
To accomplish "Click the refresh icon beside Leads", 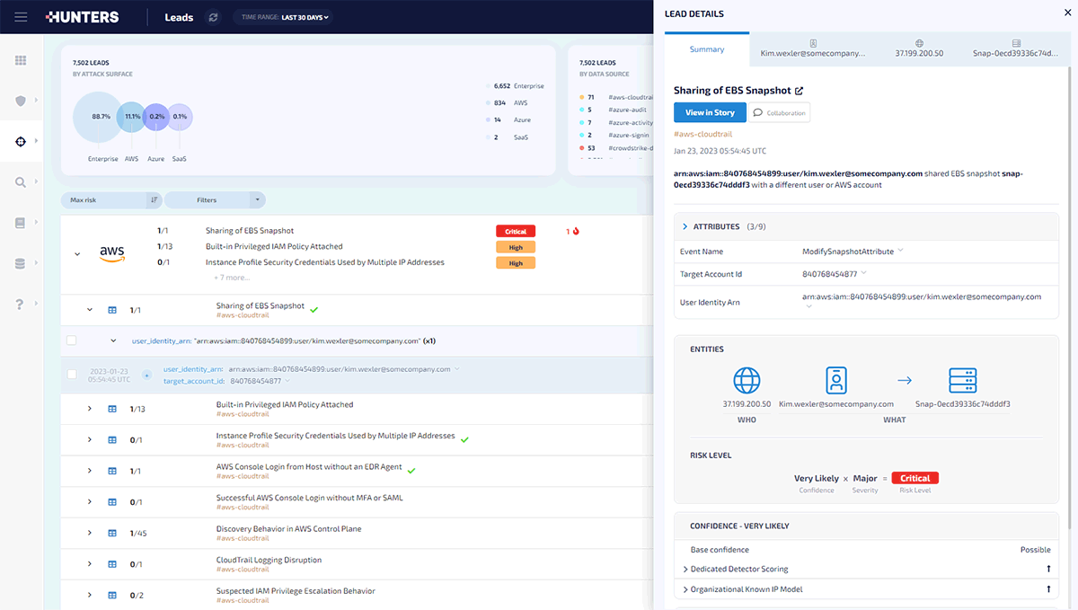I will [213, 17].
